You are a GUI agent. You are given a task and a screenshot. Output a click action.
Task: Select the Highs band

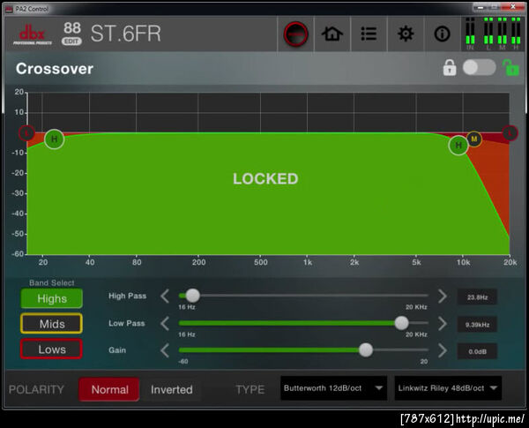click(52, 298)
